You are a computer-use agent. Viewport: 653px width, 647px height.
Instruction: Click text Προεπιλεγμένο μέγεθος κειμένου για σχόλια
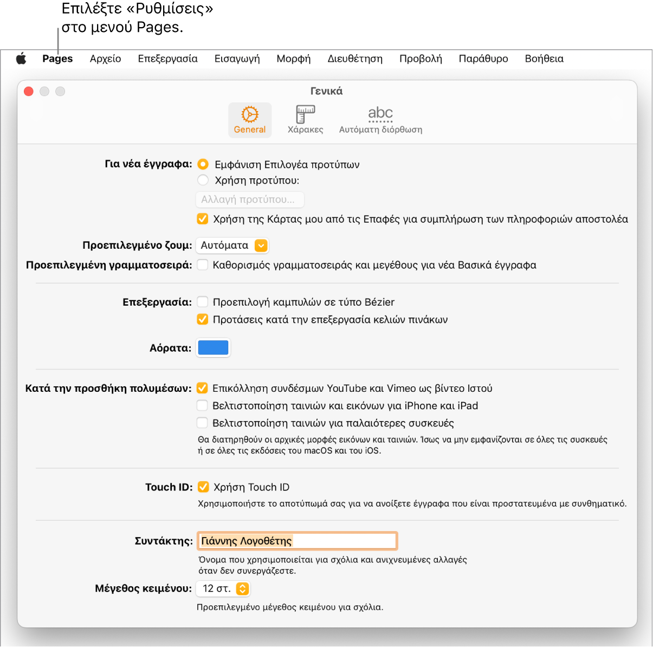click(290, 607)
